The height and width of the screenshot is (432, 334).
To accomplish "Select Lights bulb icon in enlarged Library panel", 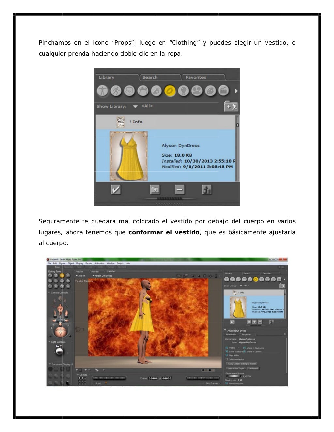I will [x=183, y=91].
